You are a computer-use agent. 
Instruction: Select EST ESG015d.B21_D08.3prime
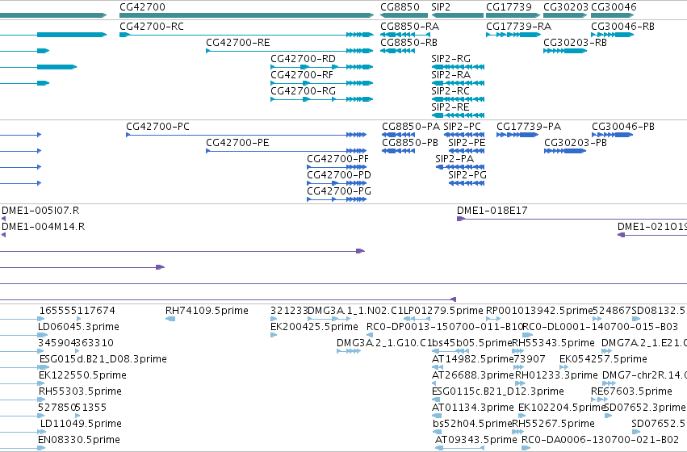tap(103, 360)
